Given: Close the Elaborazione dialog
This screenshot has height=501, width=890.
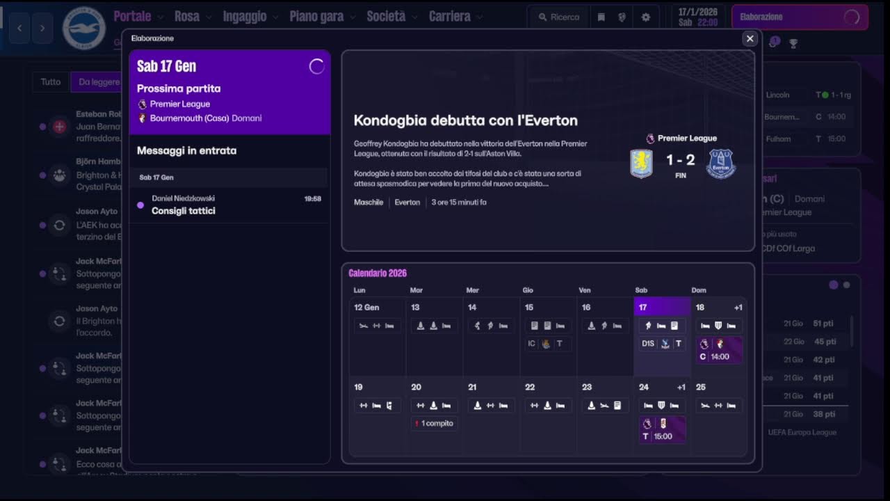Looking at the screenshot, I should 750,39.
